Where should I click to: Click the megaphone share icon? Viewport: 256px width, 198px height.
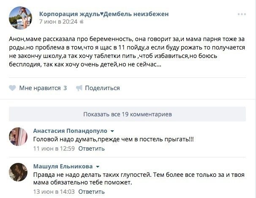(x=79, y=88)
